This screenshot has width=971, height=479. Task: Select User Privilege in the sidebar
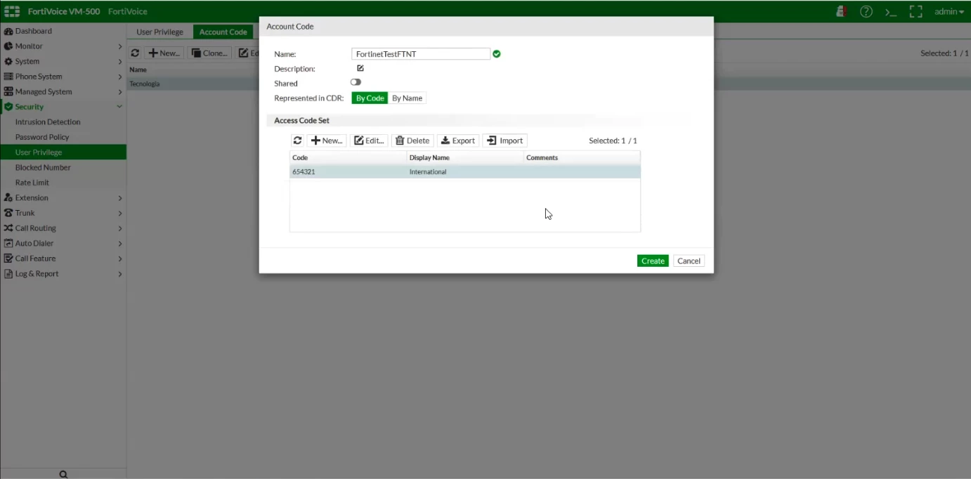coord(63,152)
